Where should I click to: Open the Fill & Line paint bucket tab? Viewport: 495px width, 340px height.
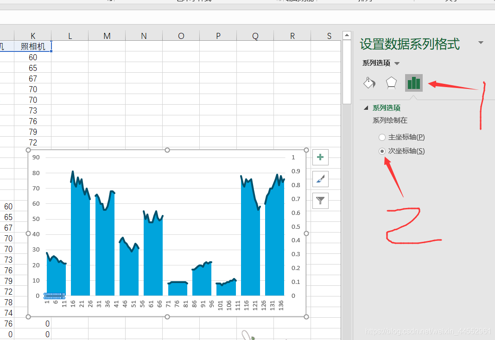click(x=369, y=83)
